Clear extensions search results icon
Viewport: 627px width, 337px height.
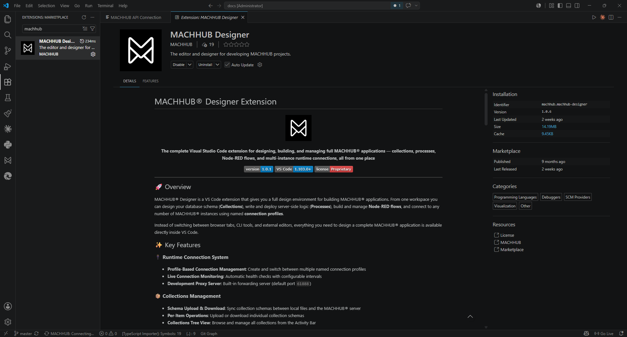[x=85, y=29]
